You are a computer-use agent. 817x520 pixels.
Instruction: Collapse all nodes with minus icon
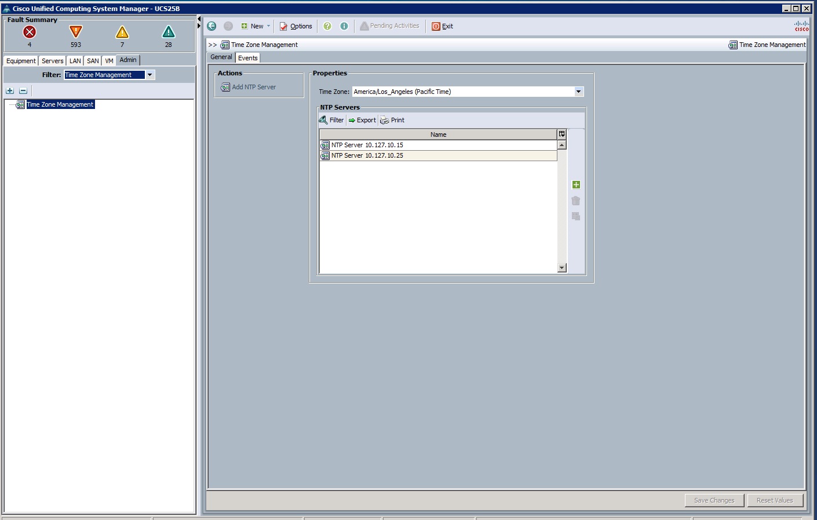tap(23, 90)
